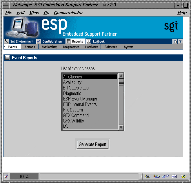Open the View menu
The width and height of the screenshot is (191, 183).
34,13
